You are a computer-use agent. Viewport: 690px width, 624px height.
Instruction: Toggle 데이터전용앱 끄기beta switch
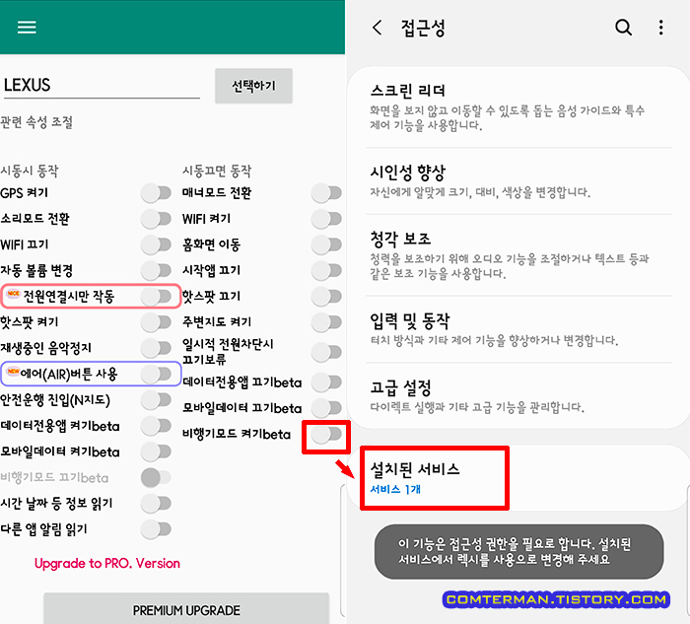(x=326, y=381)
